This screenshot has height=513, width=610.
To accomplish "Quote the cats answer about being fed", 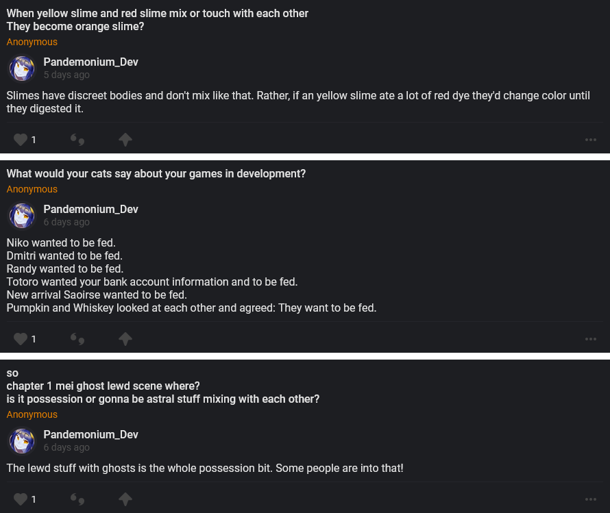I will tap(77, 339).
